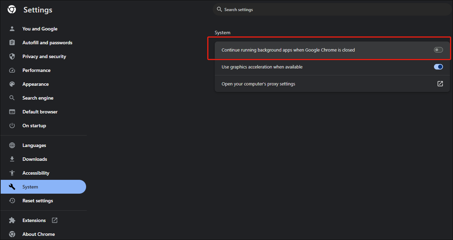Turn off graphics acceleration toggle
This screenshot has width=453, height=240.
coord(438,67)
